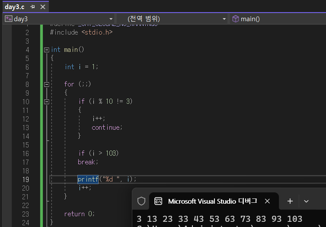
Task: Close the day3.c tab
Action: tap(43, 7)
